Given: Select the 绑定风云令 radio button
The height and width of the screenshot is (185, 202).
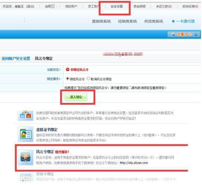Looking at the screenshot, I should point(67,78).
